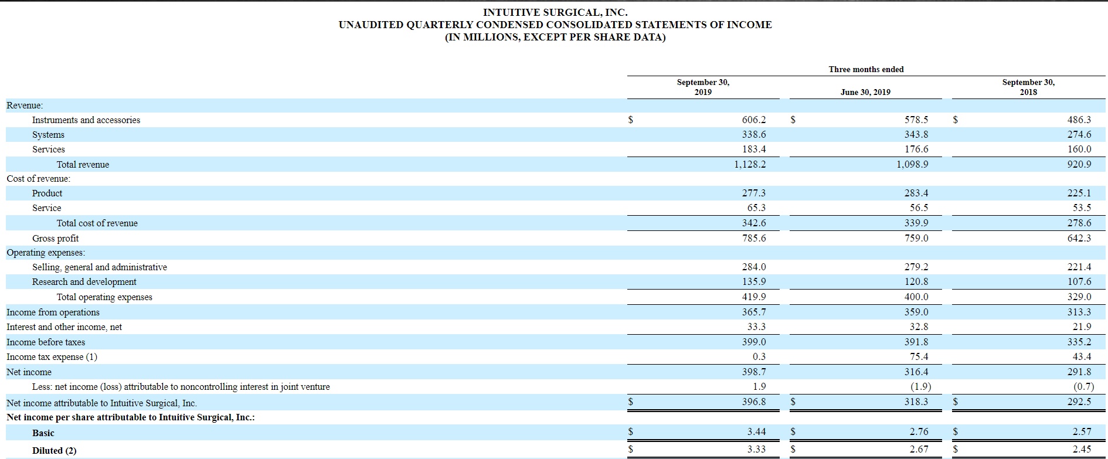This screenshot has height=459, width=1108.
Task: Select systems revenue value 274.6
Action: [x=1079, y=134]
